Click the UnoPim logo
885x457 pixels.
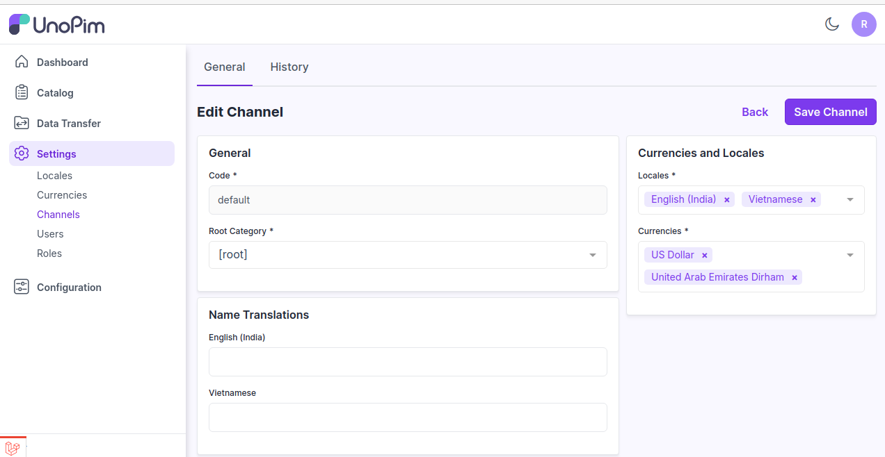pyautogui.click(x=57, y=25)
